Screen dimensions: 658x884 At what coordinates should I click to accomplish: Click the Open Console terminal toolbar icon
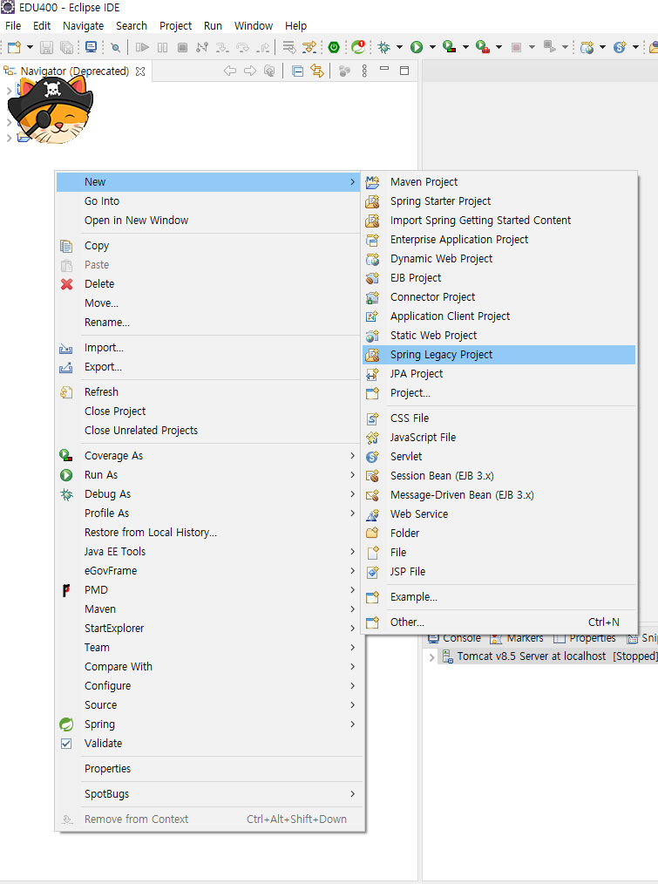(91, 47)
